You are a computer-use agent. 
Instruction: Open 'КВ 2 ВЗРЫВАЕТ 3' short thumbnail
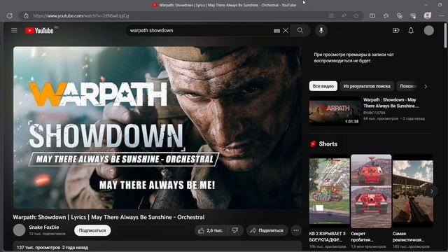329,191
